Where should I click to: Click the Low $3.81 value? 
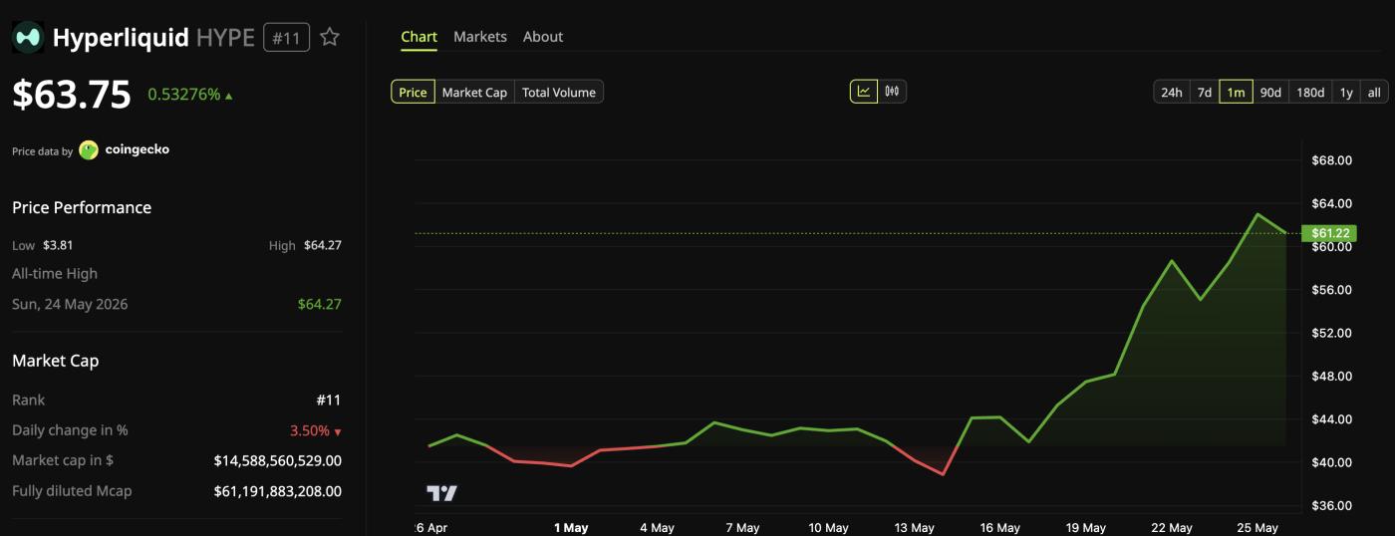[x=58, y=245]
